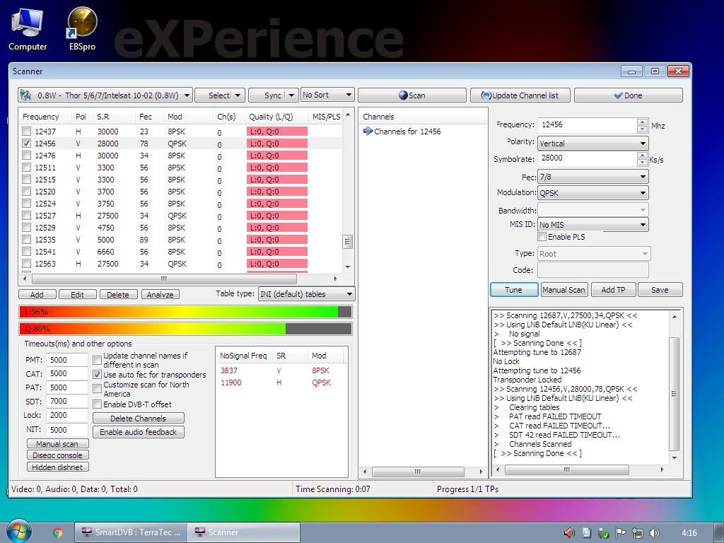Click the Hidden dishnet button
This screenshot has height=543, width=724.
click(x=58, y=467)
